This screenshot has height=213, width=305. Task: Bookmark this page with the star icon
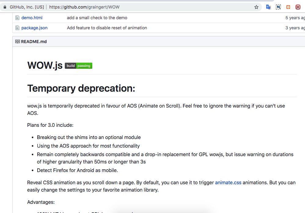(x=256, y=7)
